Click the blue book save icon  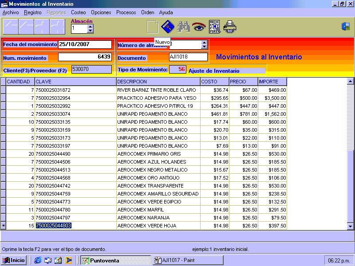[x=167, y=27]
